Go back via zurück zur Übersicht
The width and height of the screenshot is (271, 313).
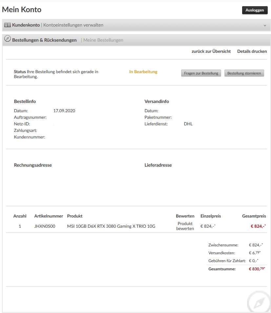pyautogui.click(x=211, y=51)
